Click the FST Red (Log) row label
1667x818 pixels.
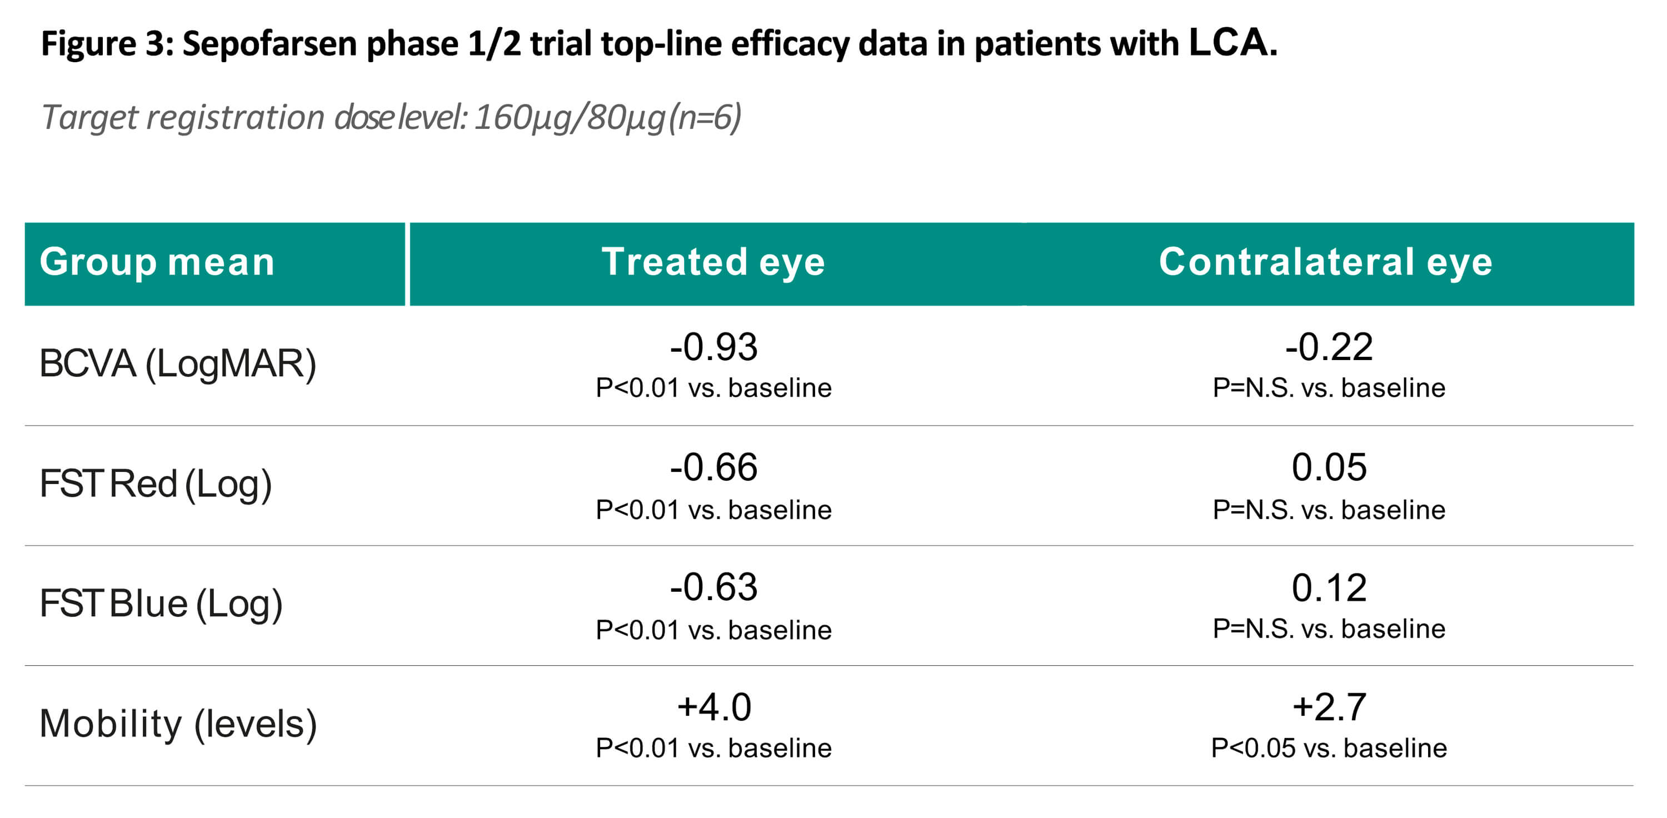point(156,483)
